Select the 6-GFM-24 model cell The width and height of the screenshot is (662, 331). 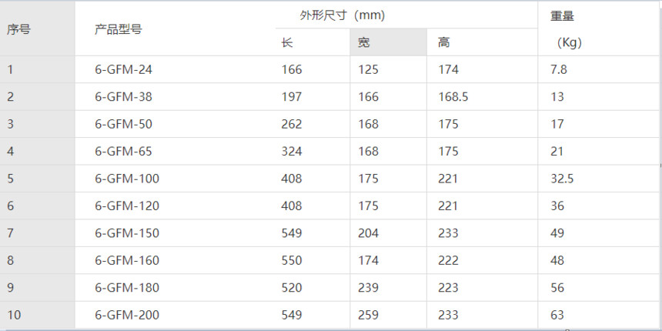coord(124,70)
